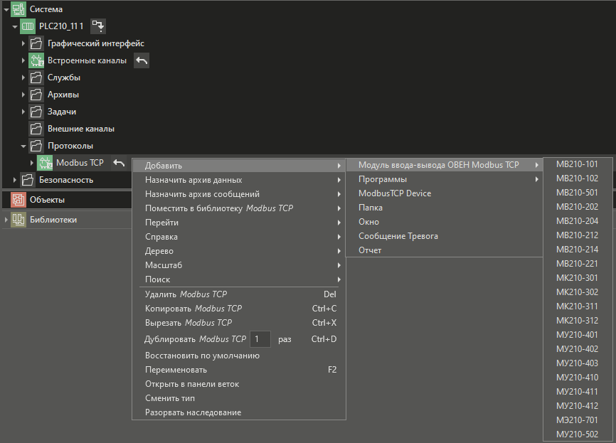Image resolution: width=616 pixels, height=443 pixels.
Task: Add a Папка item
Action: (x=445, y=208)
